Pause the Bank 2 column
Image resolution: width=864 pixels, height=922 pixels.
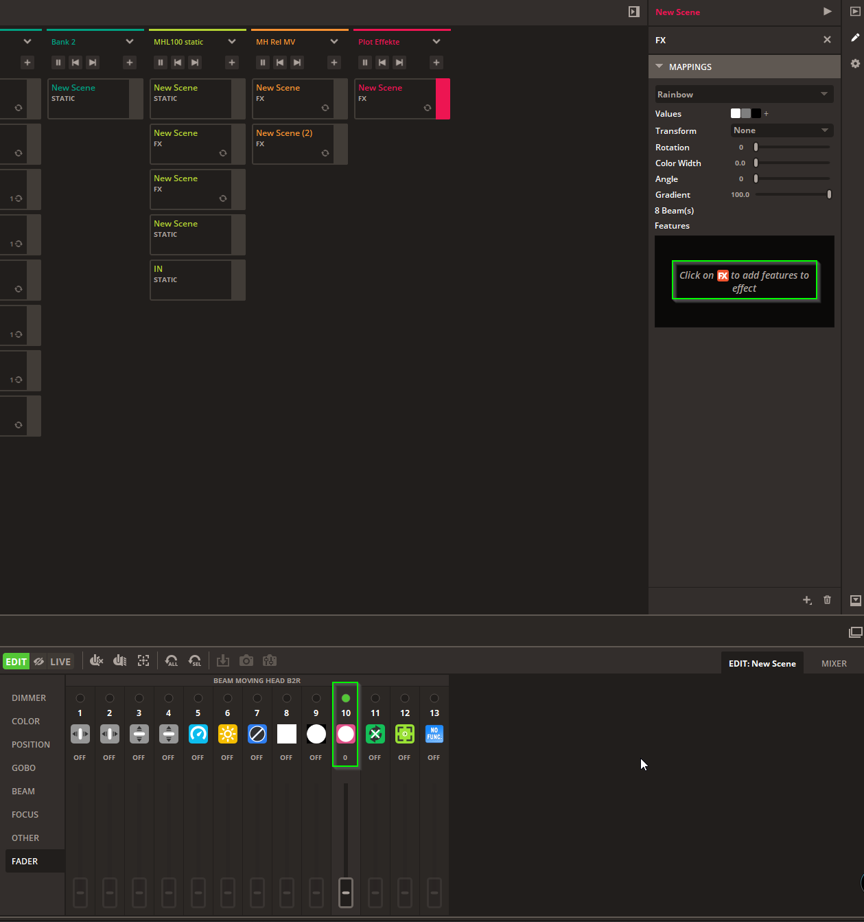[x=58, y=62]
